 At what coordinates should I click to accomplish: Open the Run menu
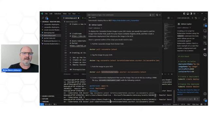pyautogui.click(x=74, y=14)
